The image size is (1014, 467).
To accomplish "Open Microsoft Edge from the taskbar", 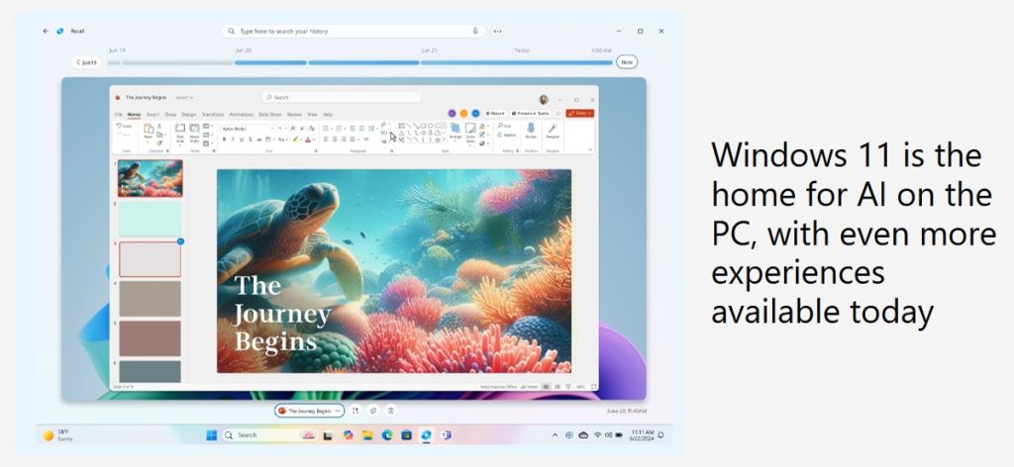I will (x=387, y=435).
